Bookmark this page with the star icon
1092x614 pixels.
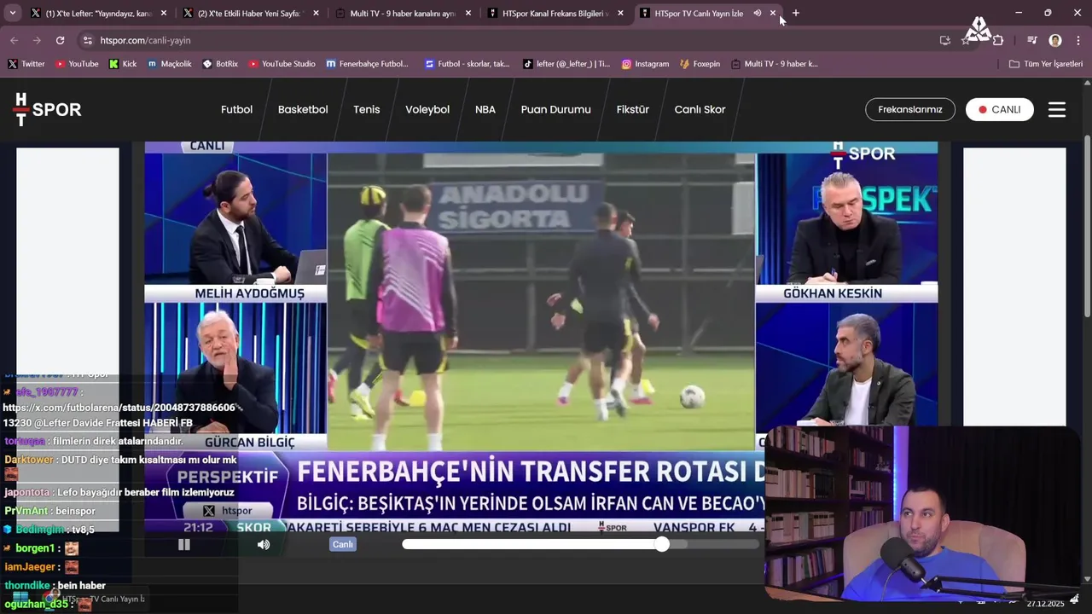coord(966,40)
